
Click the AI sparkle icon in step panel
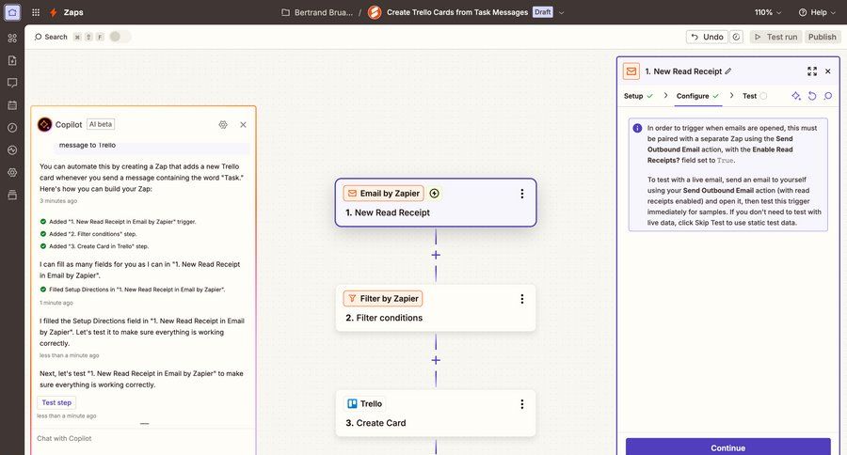796,96
